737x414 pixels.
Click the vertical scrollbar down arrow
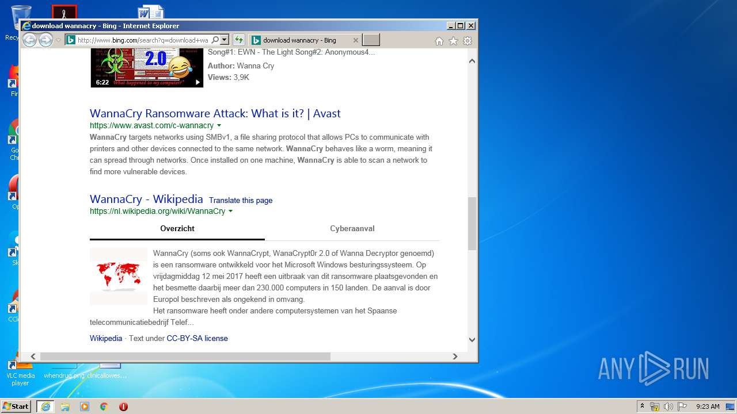(x=472, y=339)
